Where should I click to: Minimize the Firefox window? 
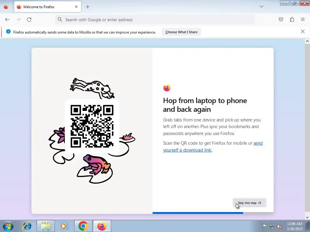(285, 3)
